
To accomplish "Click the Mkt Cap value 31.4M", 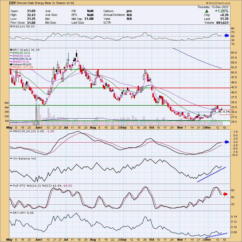I will tap(89, 19).
